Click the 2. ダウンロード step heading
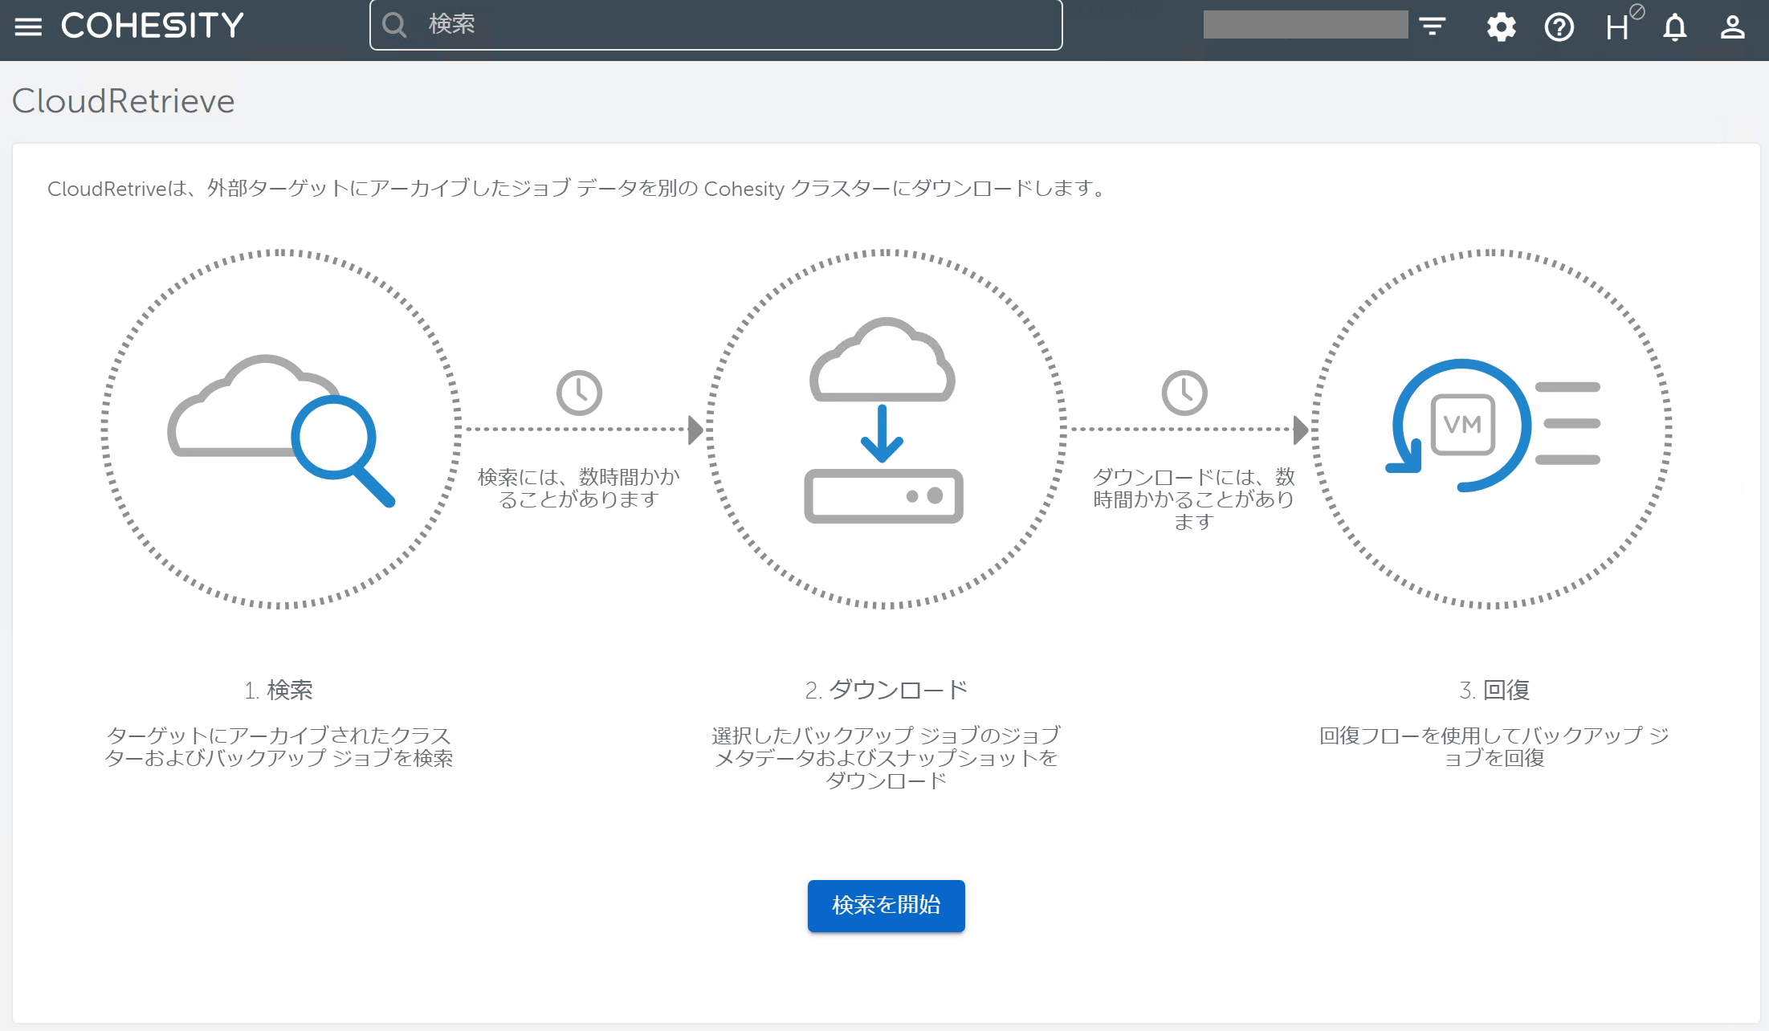This screenshot has height=1031, width=1769. pyautogui.click(x=886, y=690)
